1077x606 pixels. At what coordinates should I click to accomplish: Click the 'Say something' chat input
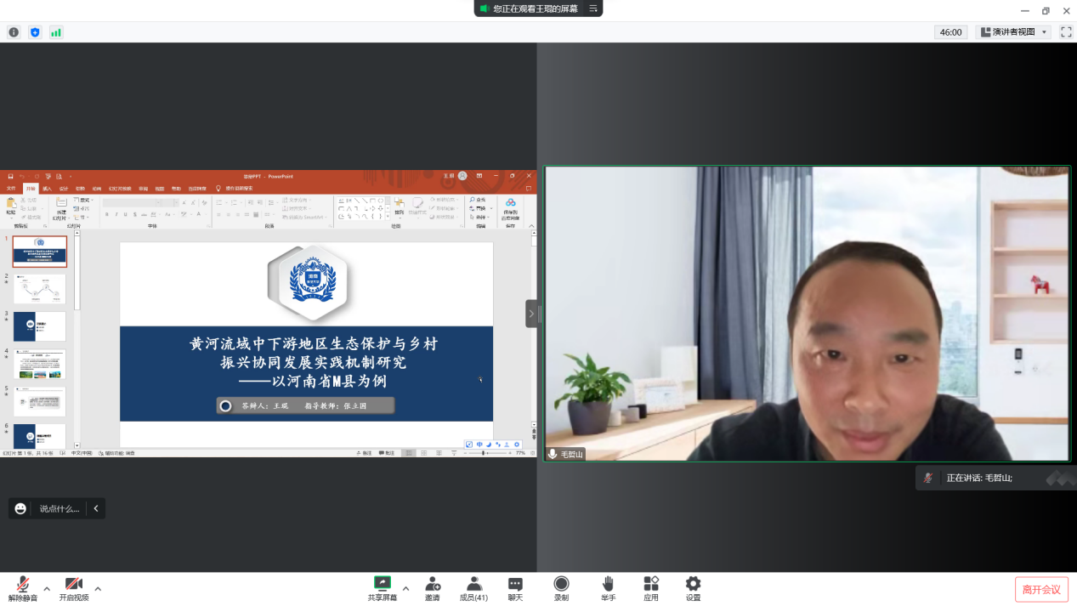(x=59, y=508)
